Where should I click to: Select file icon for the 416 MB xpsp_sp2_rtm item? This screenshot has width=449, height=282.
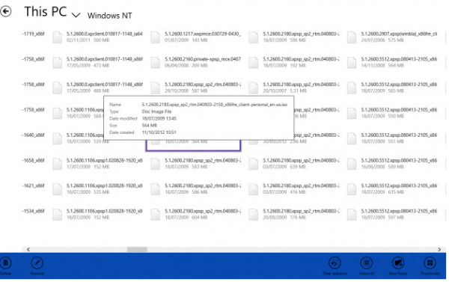point(254,189)
